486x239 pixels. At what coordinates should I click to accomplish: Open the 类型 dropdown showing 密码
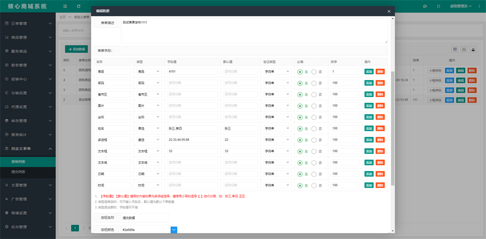click(x=149, y=83)
